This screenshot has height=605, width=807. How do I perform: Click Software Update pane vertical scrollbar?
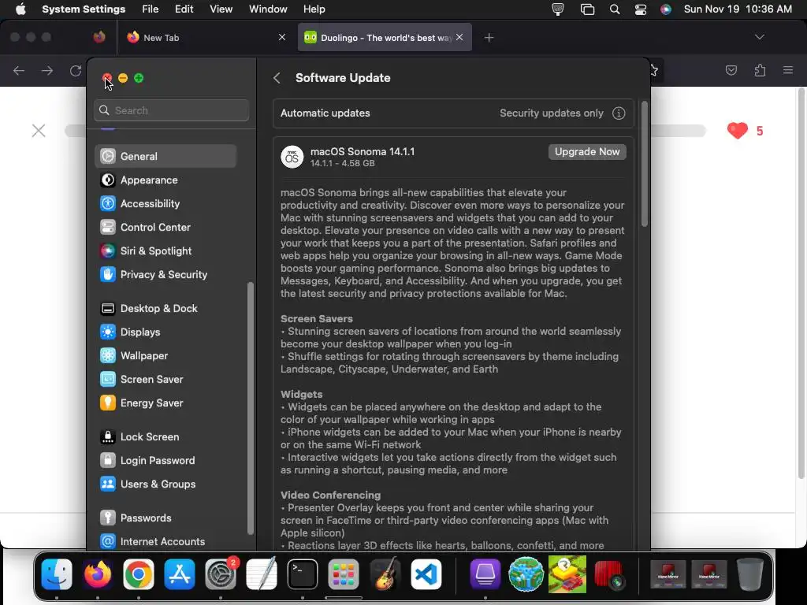pyautogui.click(x=645, y=164)
